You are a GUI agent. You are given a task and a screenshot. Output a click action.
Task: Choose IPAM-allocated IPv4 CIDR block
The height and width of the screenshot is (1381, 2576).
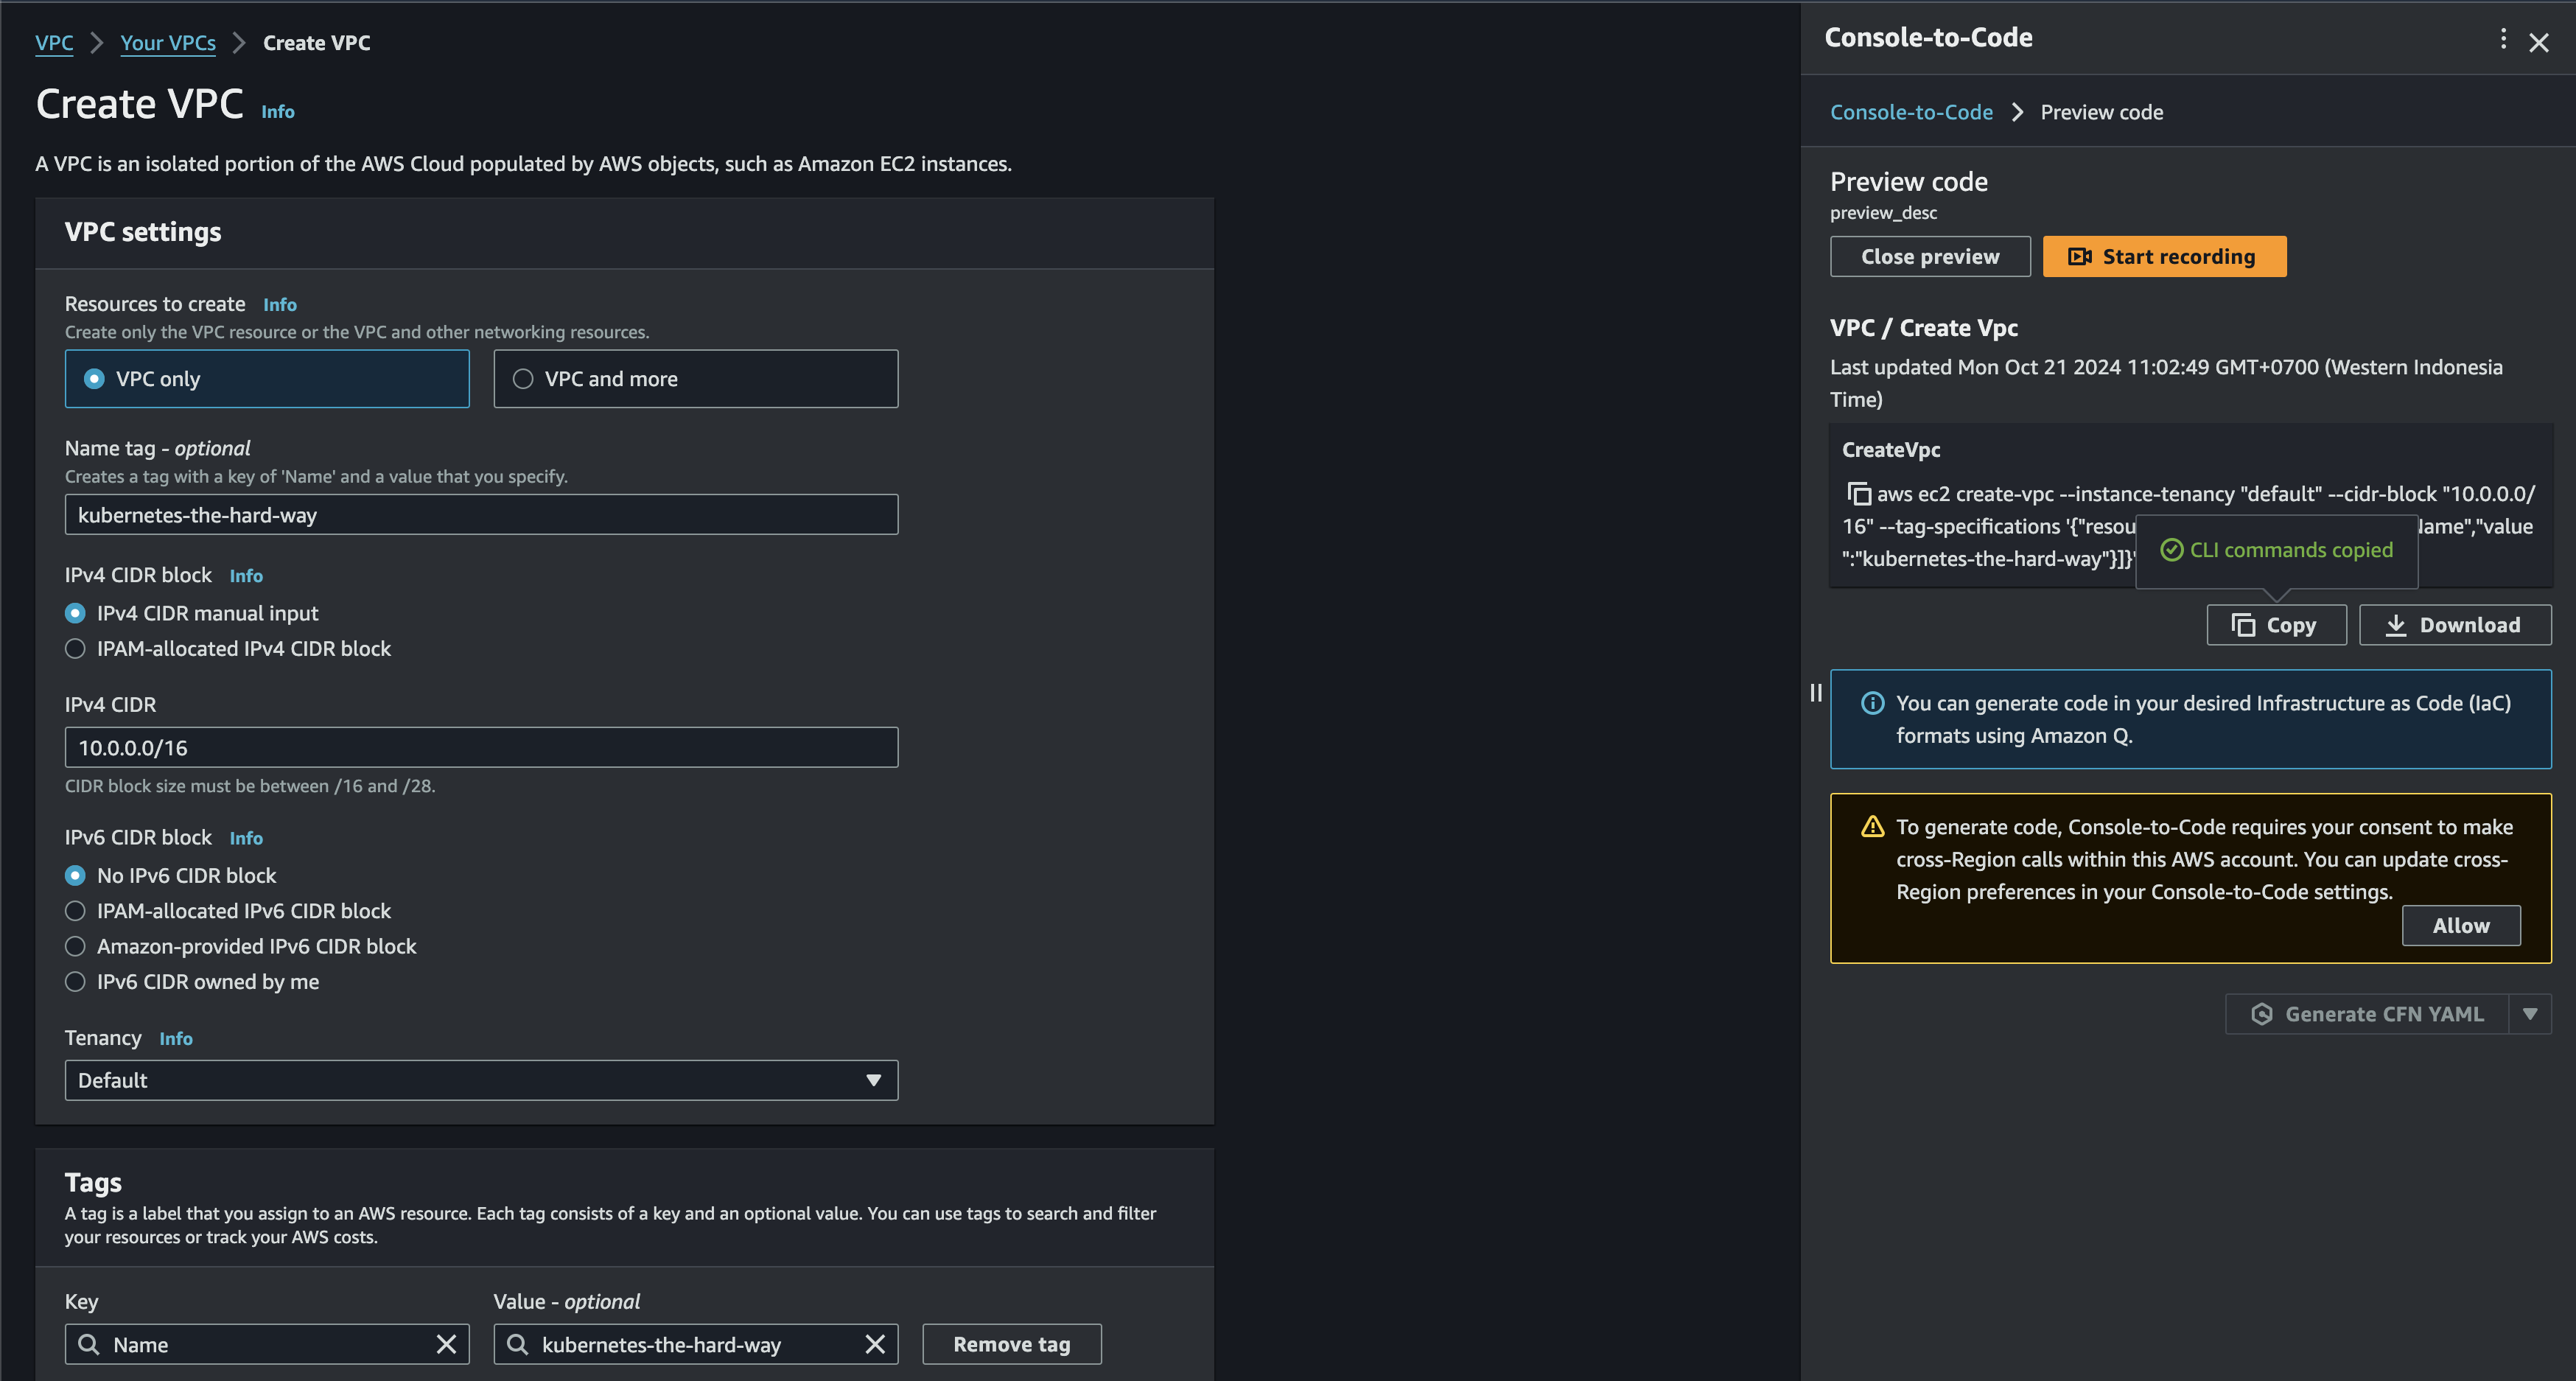[x=75, y=649]
